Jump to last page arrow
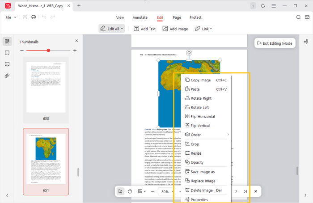Viewport: 313px width, 203px height. (245, 191)
